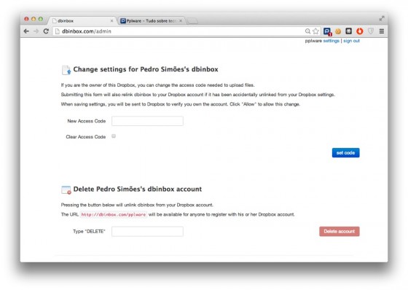
Task: Toggle fullscreen with the window's corner arrows
Action: 382,18
